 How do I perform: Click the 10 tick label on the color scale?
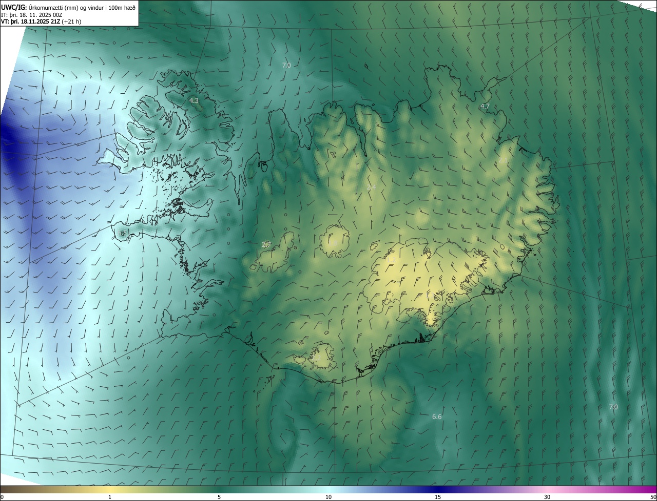[x=328, y=497]
